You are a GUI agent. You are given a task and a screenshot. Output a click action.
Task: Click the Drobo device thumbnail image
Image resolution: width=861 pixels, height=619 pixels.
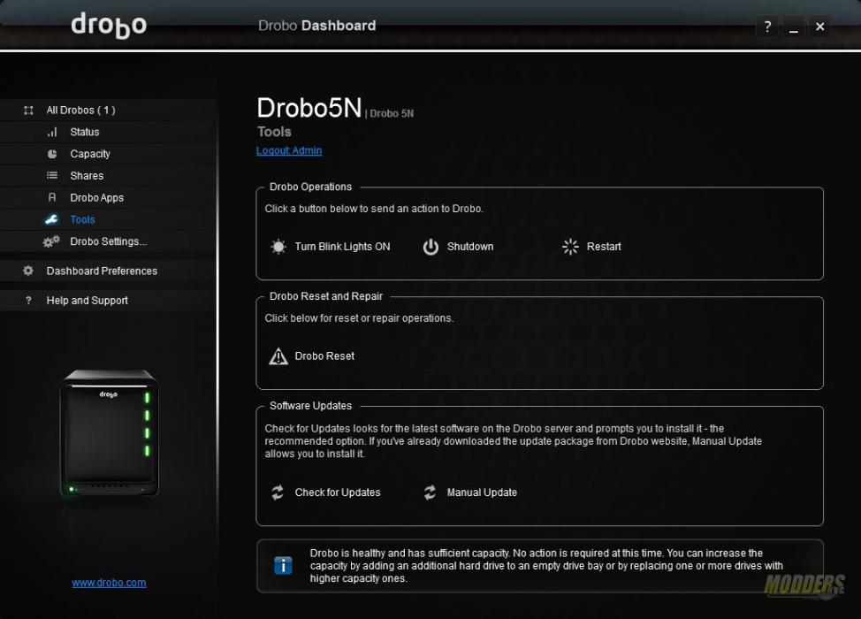(109, 433)
